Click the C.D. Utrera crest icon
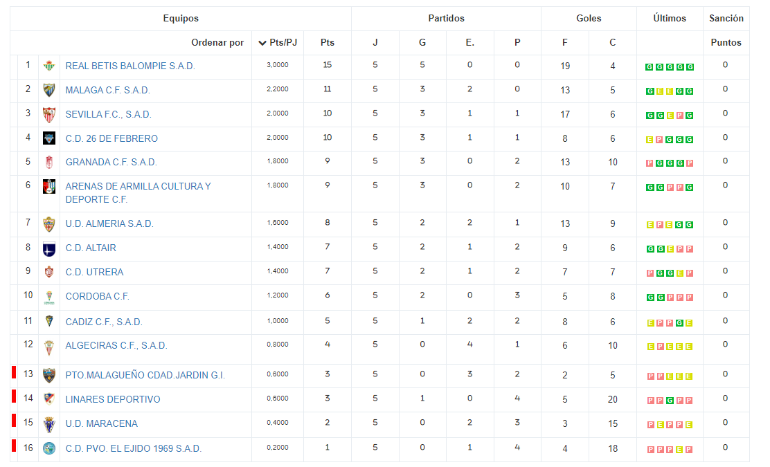The width and height of the screenshot is (770, 467). pyautogui.click(x=49, y=272)
